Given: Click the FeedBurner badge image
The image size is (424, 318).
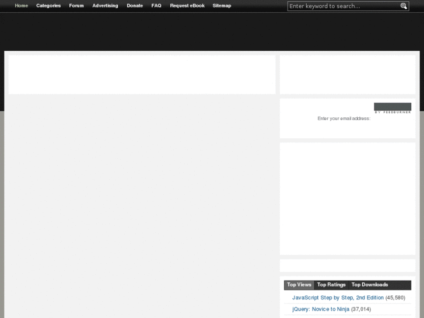Looking at the screenshot, I should click(x=393, y=108).
